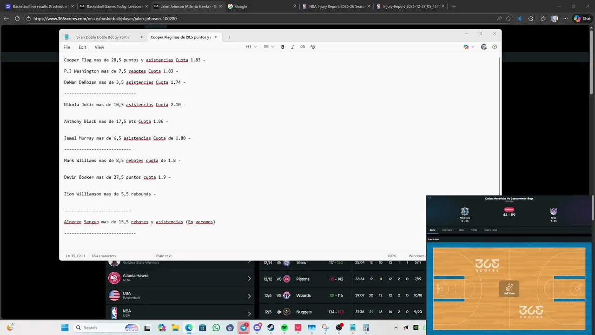
Task: Switch to 'Basketball Games Today, Livescore' browser tab
Action: [x=113, y=7]
